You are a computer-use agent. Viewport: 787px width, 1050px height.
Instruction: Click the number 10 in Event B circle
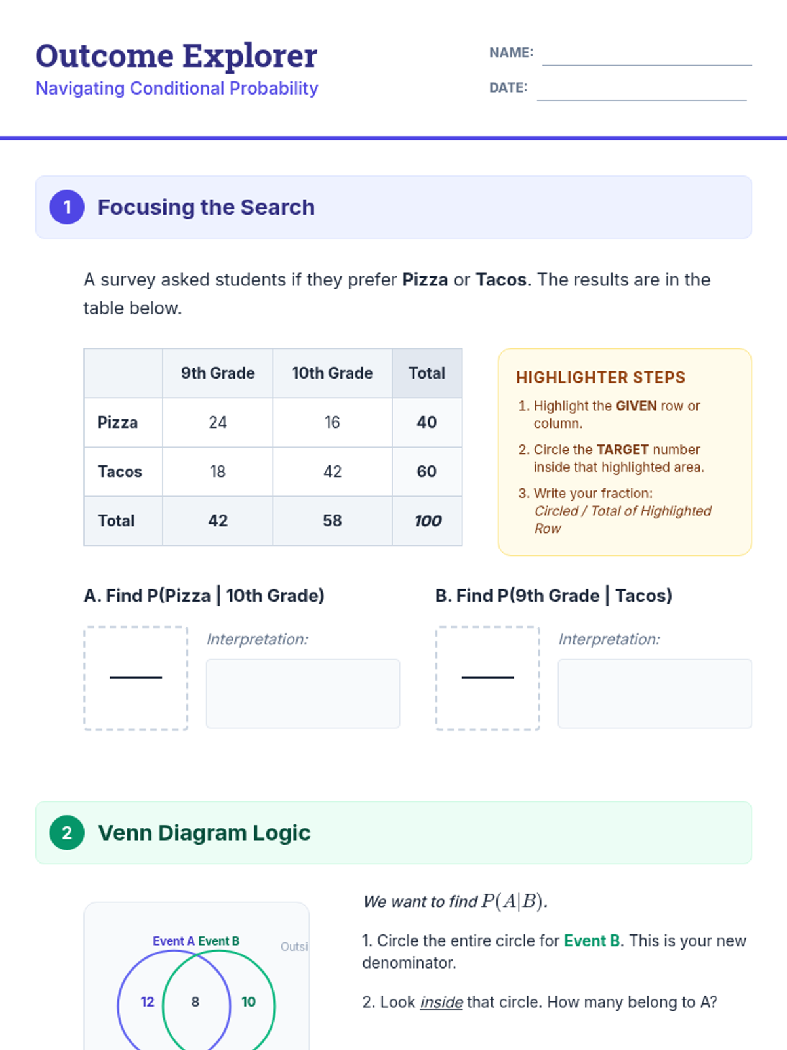tap(249, 1002)
